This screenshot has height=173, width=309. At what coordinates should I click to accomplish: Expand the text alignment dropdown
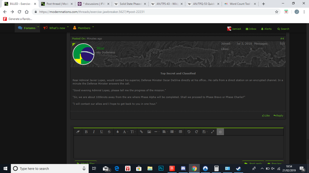tap(165, 132)
